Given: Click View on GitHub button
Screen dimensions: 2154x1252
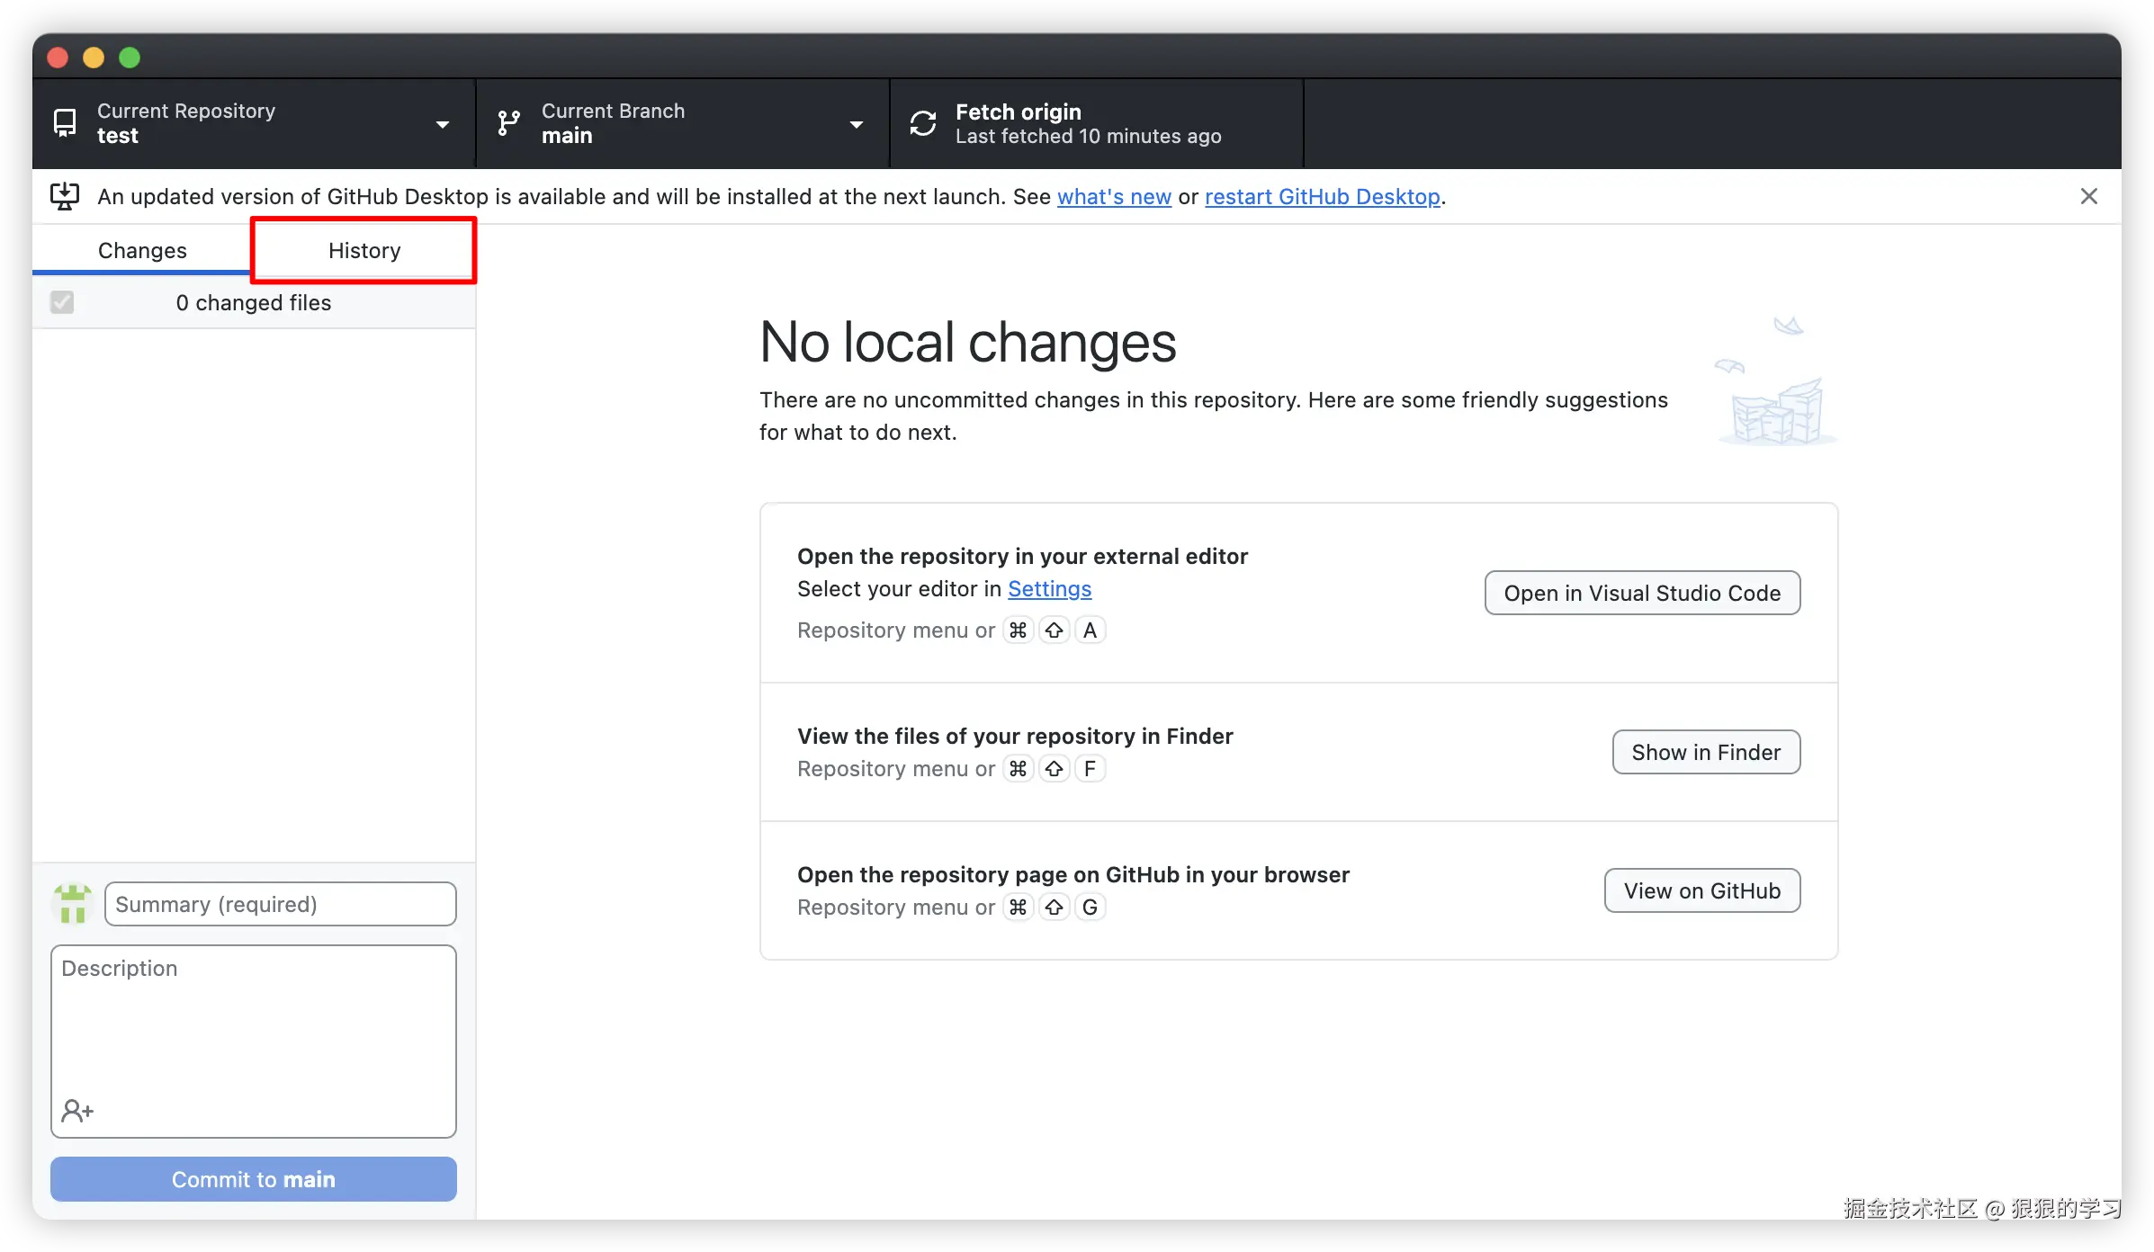Looking at the screenshot, I should pyautogui.click(x=1701, y=890).
